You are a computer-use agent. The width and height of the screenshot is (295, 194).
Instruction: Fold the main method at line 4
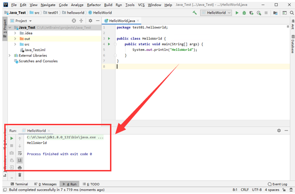tap(115, 44)
